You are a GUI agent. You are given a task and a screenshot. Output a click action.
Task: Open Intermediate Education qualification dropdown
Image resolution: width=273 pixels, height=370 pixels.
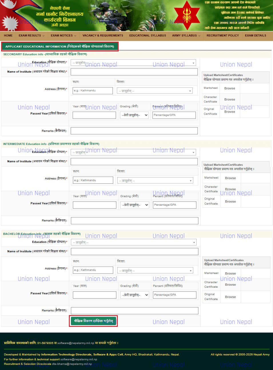click(133, 153)
